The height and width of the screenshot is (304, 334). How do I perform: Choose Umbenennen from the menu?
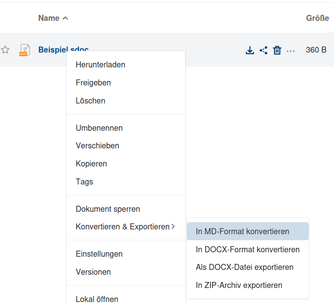click(99, 128)
